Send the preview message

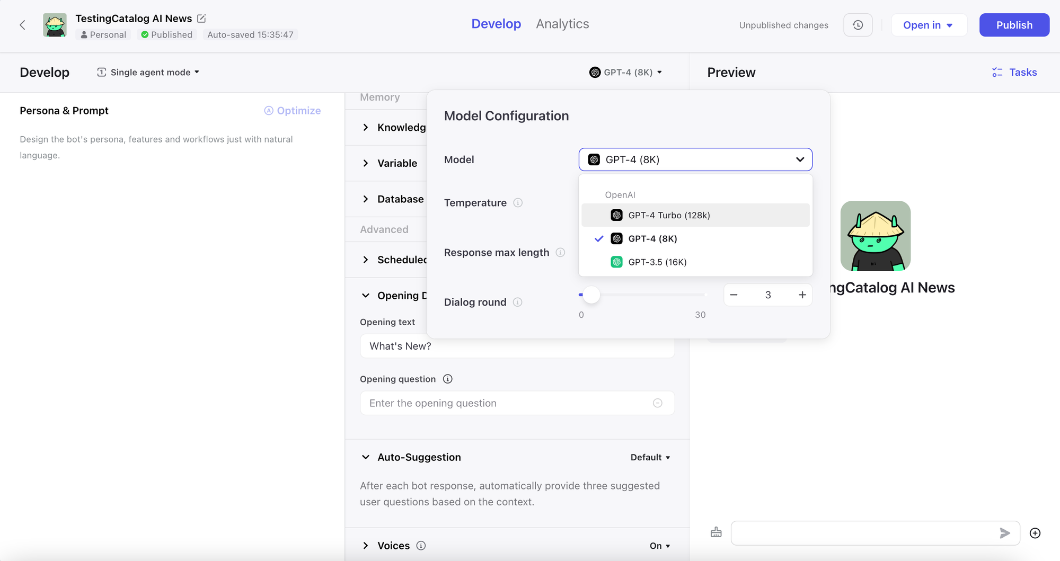click(x=1005, y=533)
